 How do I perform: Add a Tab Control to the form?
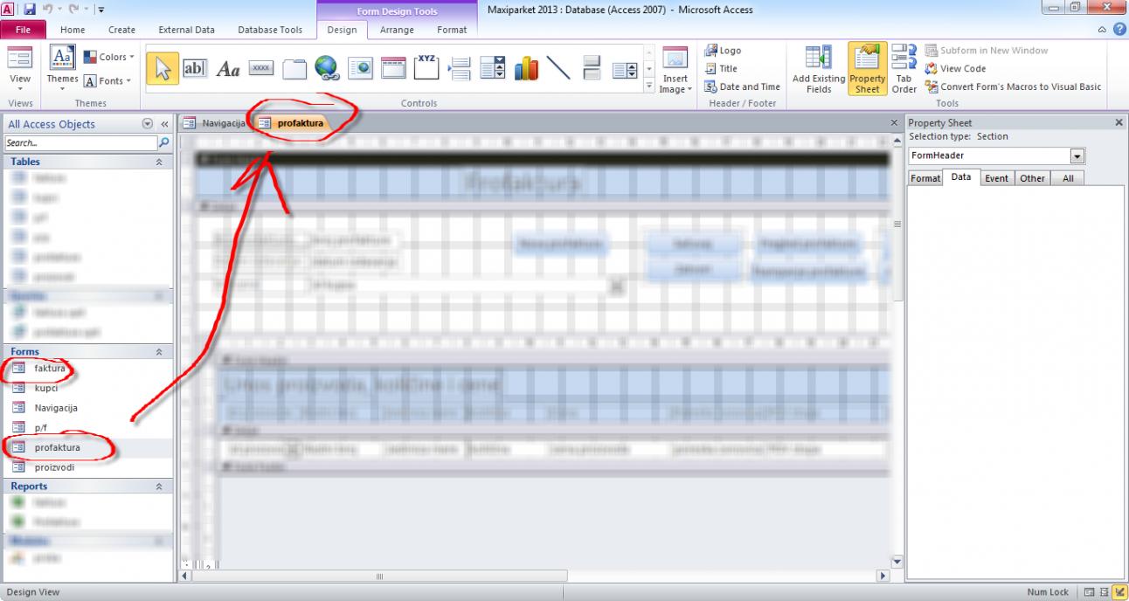click(294, 68)
